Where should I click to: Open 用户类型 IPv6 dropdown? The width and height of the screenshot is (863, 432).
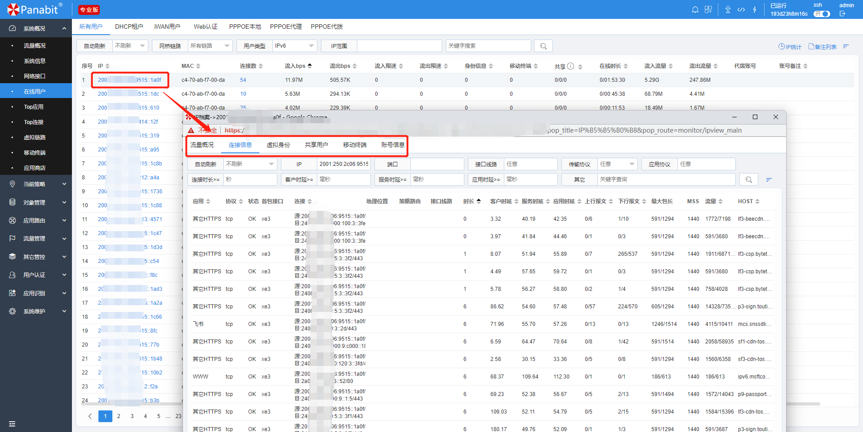pos(295,46)
